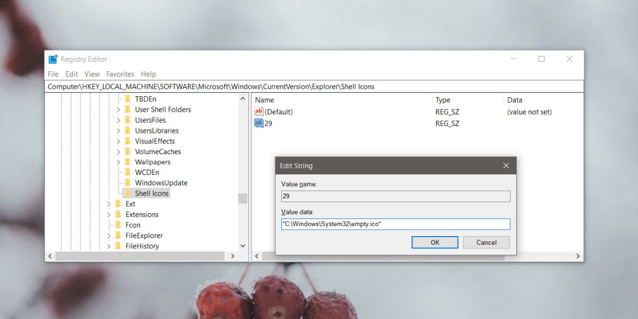Select the FileHistory folder icon
This screenshot has width=638, height=319.
tap(118, 246)
